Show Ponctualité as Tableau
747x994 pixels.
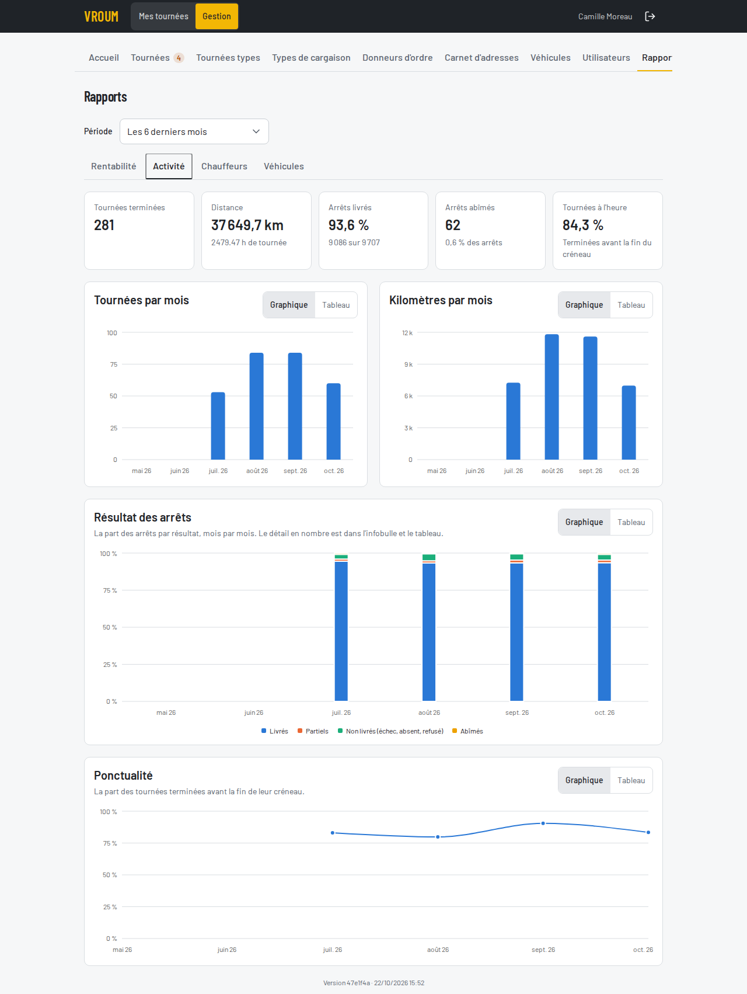(631, 780)
